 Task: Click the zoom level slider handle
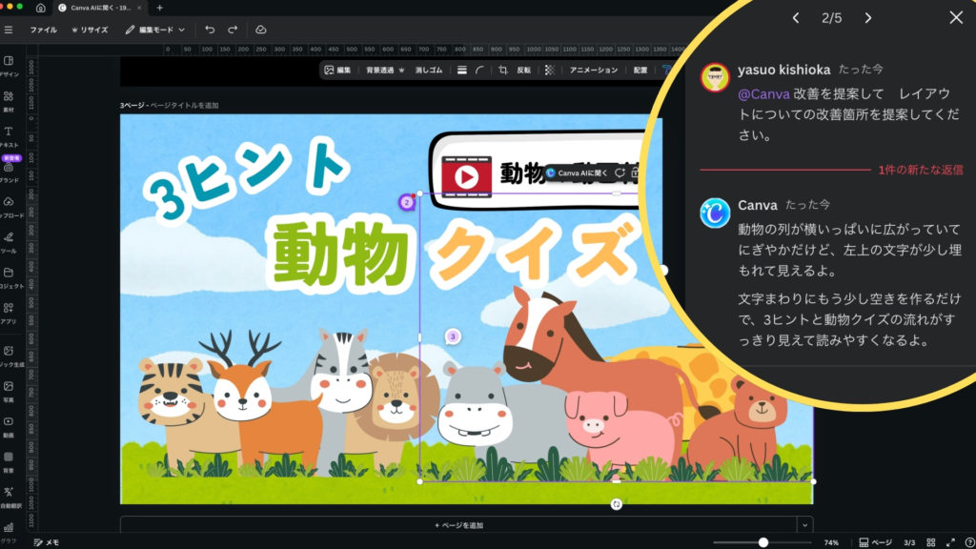tap(763, 542)
